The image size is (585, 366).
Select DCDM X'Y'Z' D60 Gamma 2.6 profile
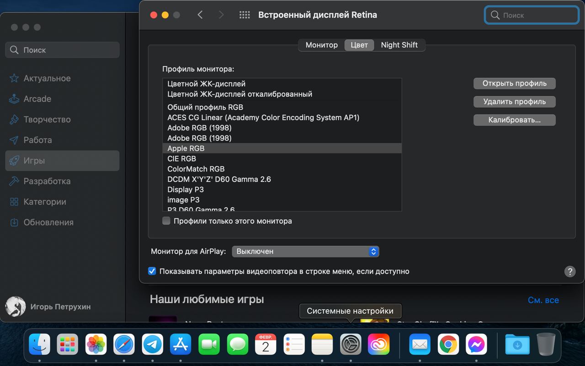(x=282, y=179)
